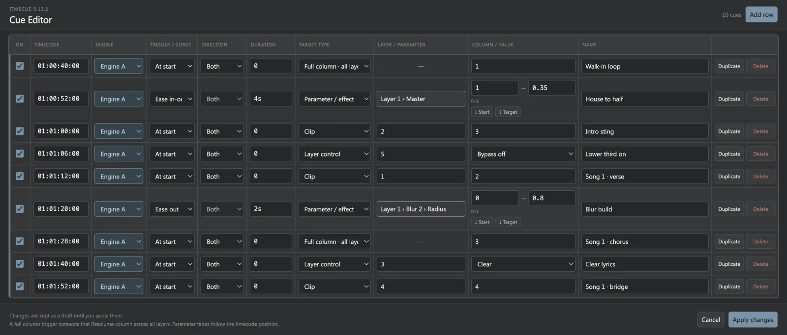Open Engine dropdown for Walk-in loop row
The height and width of the screenshot is (335, 787).
coord(119,66)
